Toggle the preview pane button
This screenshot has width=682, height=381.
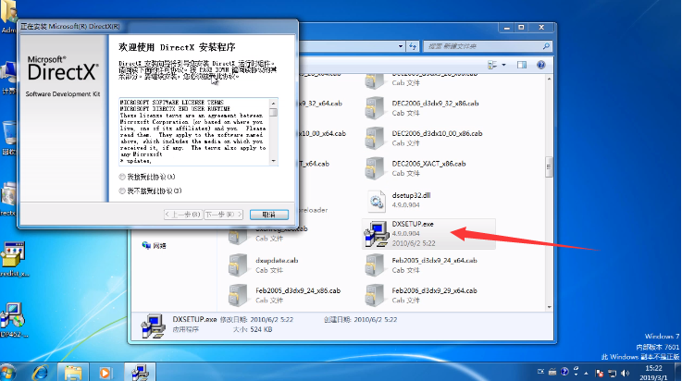point(522,65)
